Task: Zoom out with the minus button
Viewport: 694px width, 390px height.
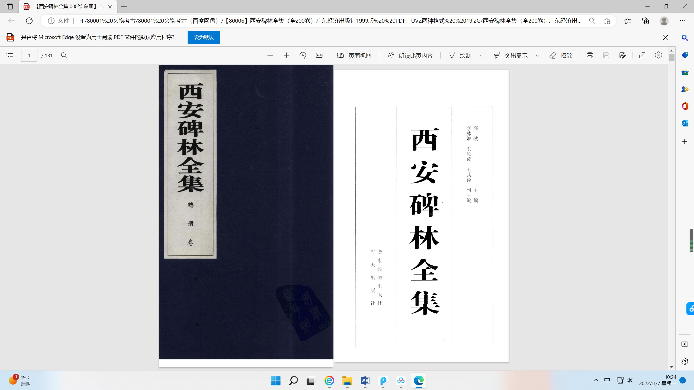Action: point(270,55)
